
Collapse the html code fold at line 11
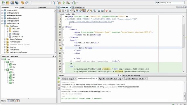[63, 27]
